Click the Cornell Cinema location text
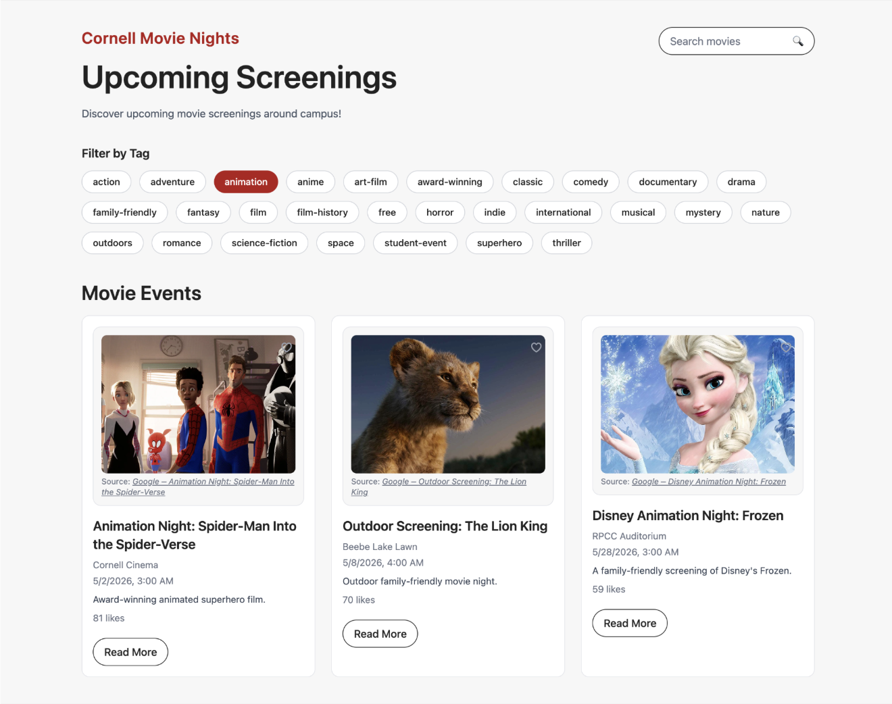 (126, 565)
